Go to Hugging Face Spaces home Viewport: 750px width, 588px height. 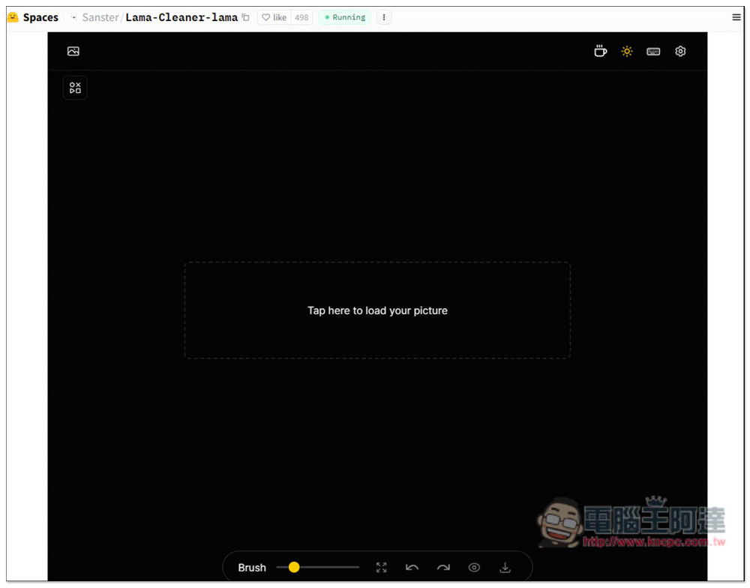[33, 17]
